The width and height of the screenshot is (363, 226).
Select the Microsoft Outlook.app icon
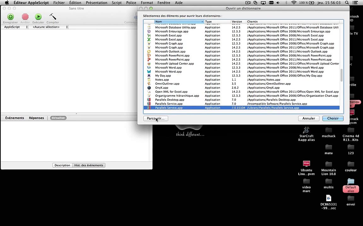pyautogui.click(x=149, y=51)
